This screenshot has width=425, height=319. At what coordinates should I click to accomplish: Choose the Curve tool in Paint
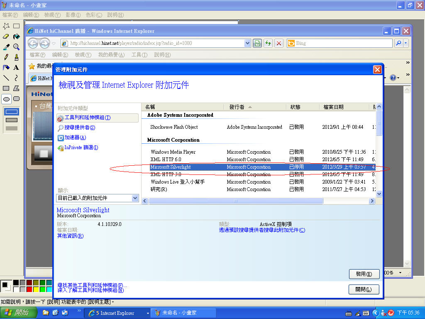click(x=17, y=78)
